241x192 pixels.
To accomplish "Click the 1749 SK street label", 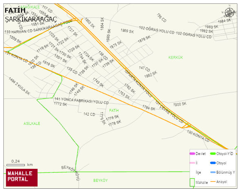I will (x=79, y=91).
